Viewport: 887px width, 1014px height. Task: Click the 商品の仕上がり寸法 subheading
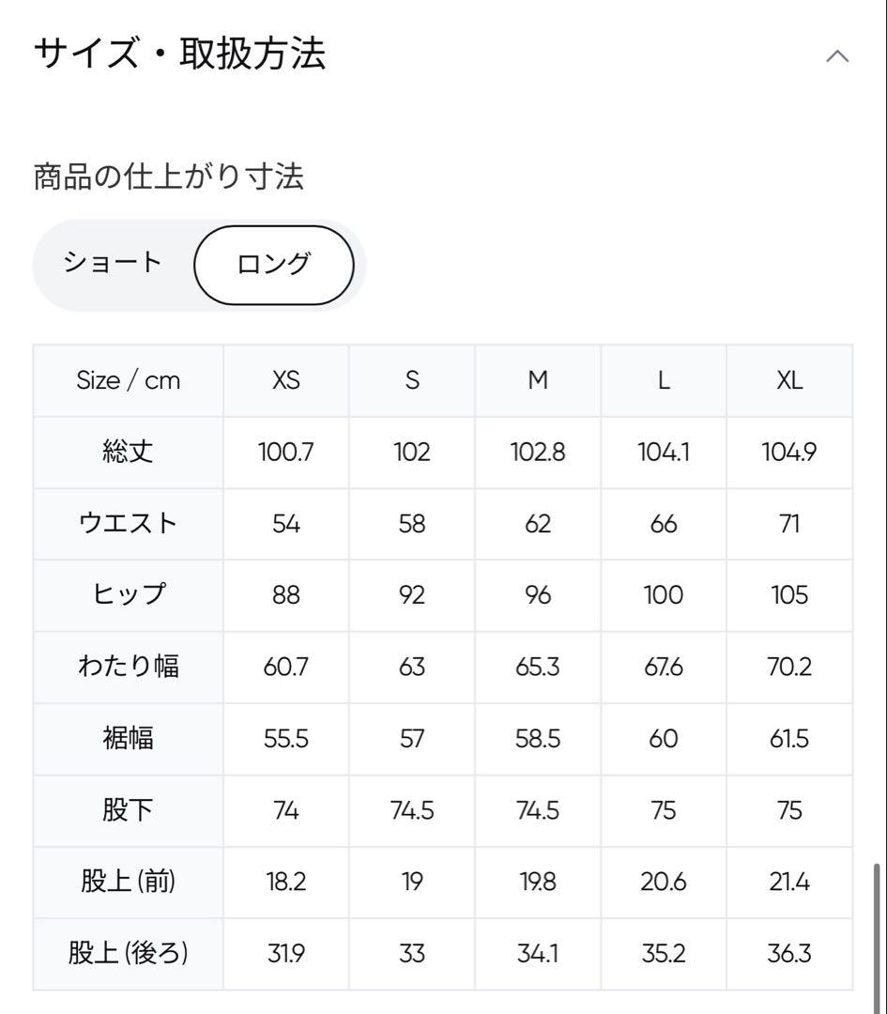[169, 177]
